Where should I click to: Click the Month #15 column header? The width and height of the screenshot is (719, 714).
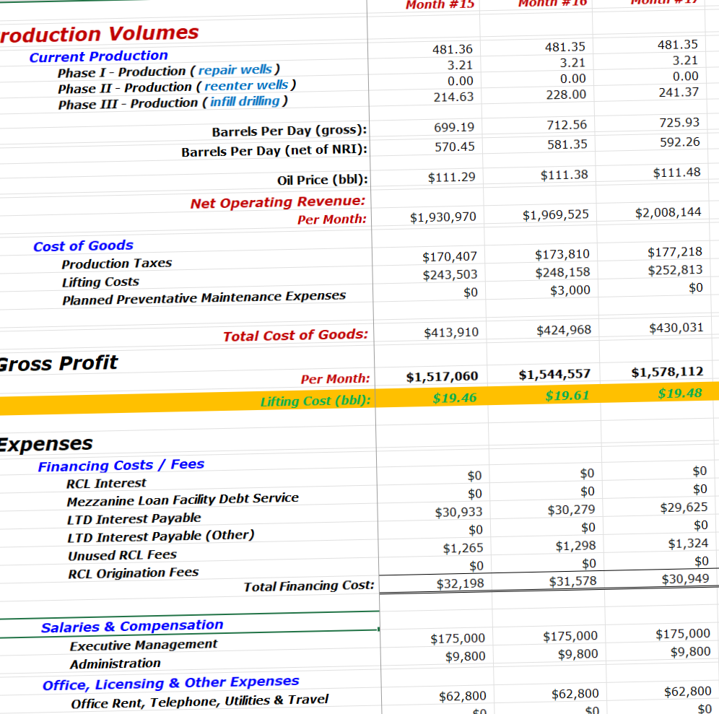click(x=440, y=4)
